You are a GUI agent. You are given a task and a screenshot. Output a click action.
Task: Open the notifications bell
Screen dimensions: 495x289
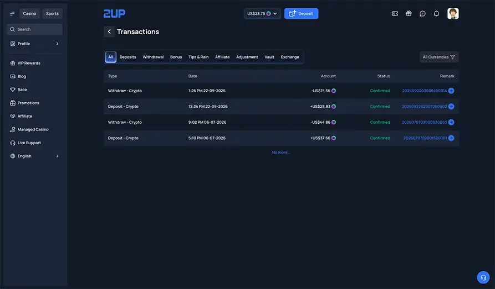pos(436,13)
